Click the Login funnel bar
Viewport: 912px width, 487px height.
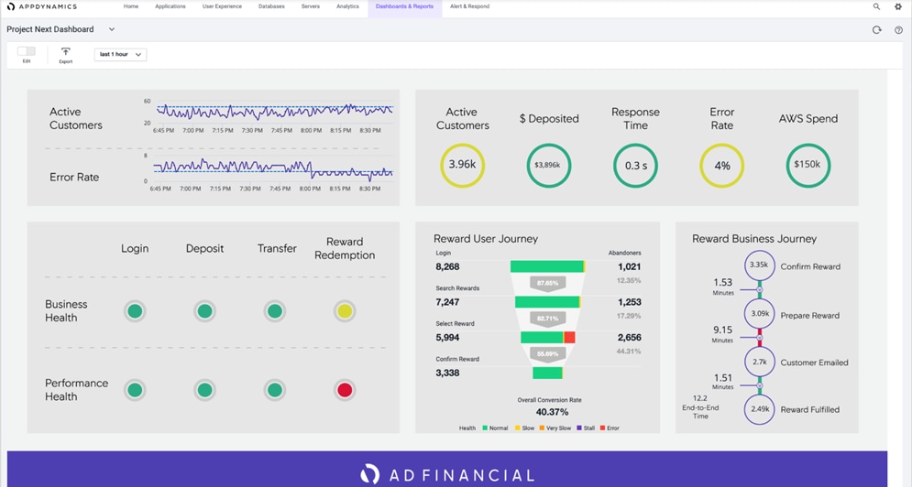(548, 266)
